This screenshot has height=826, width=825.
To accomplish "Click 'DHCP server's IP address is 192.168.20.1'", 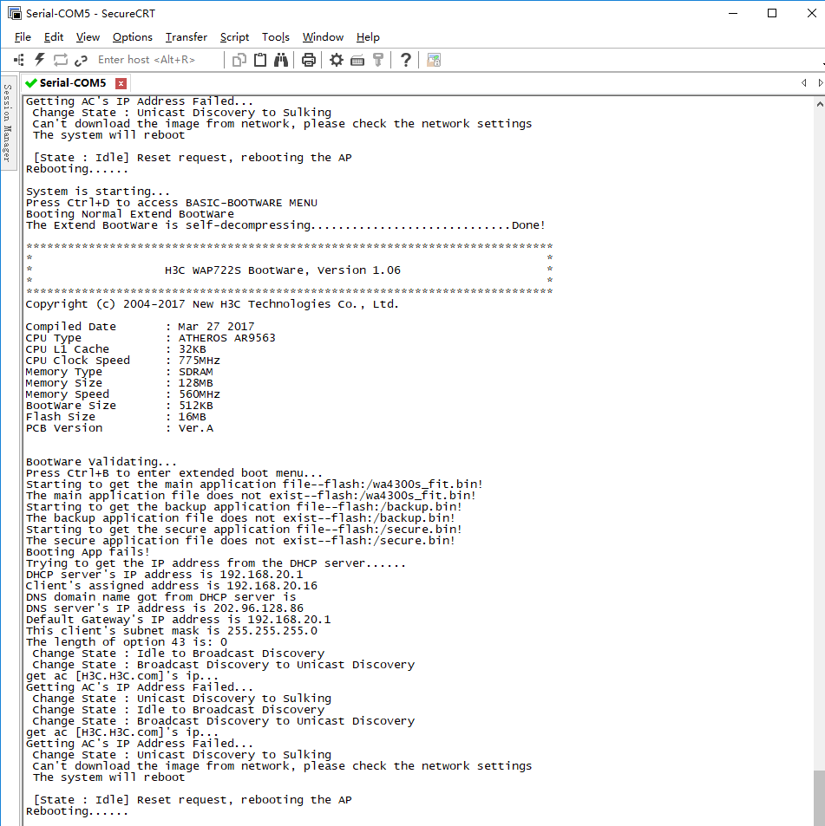I will click(165, 575).
